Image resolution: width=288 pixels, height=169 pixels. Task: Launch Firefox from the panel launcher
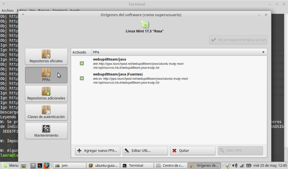[46, 166]
